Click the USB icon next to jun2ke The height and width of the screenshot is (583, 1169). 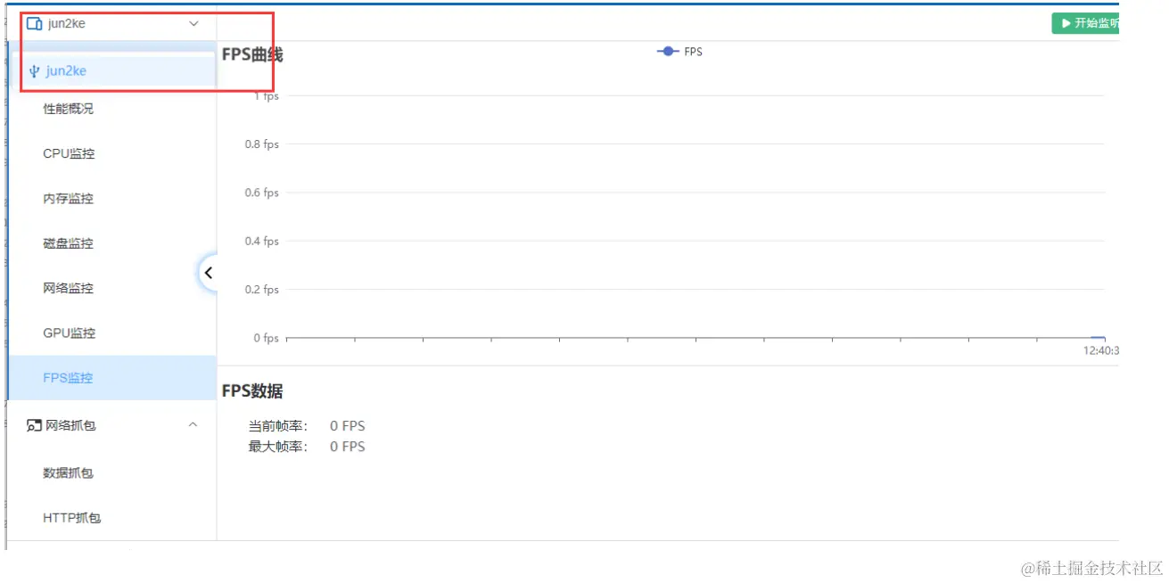pyautogui.click(x=35, y=71)
